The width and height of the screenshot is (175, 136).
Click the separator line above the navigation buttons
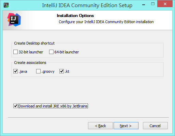[x=88, y=118]
